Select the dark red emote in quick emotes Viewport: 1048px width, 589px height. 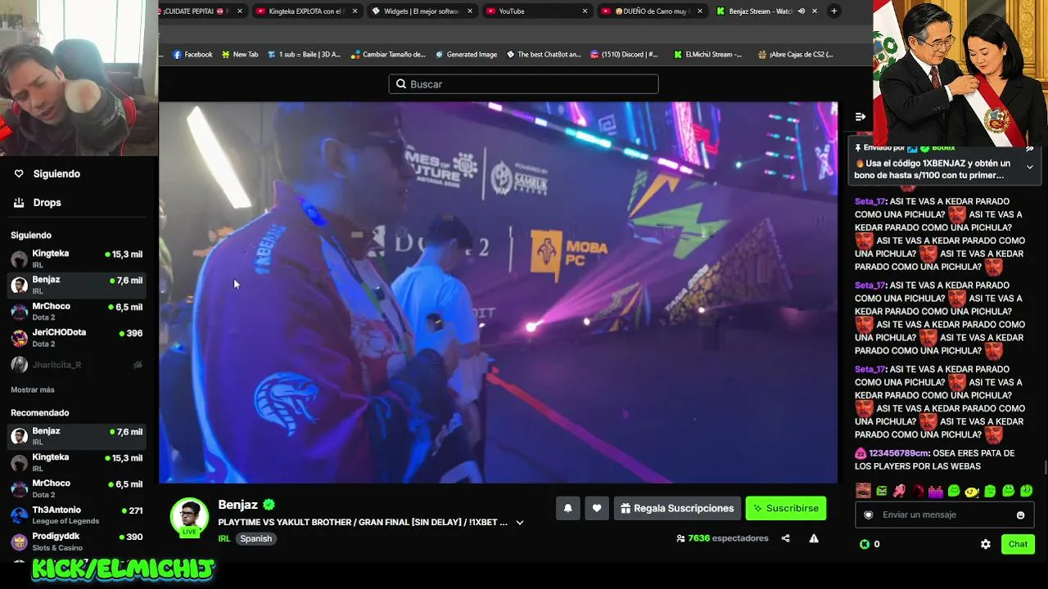click(x=918, y=491)
